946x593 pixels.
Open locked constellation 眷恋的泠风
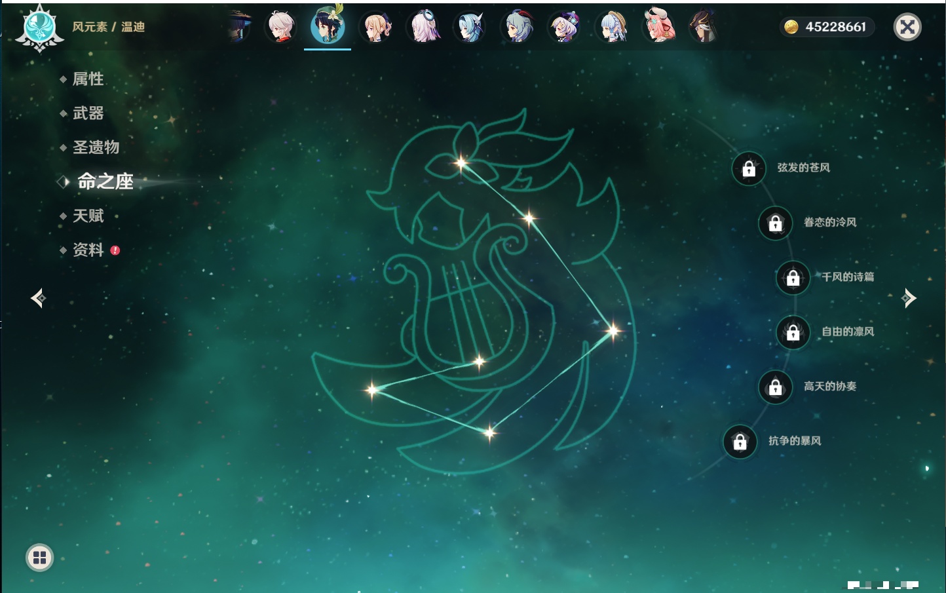pyautogui.click(x=776, y=223)
